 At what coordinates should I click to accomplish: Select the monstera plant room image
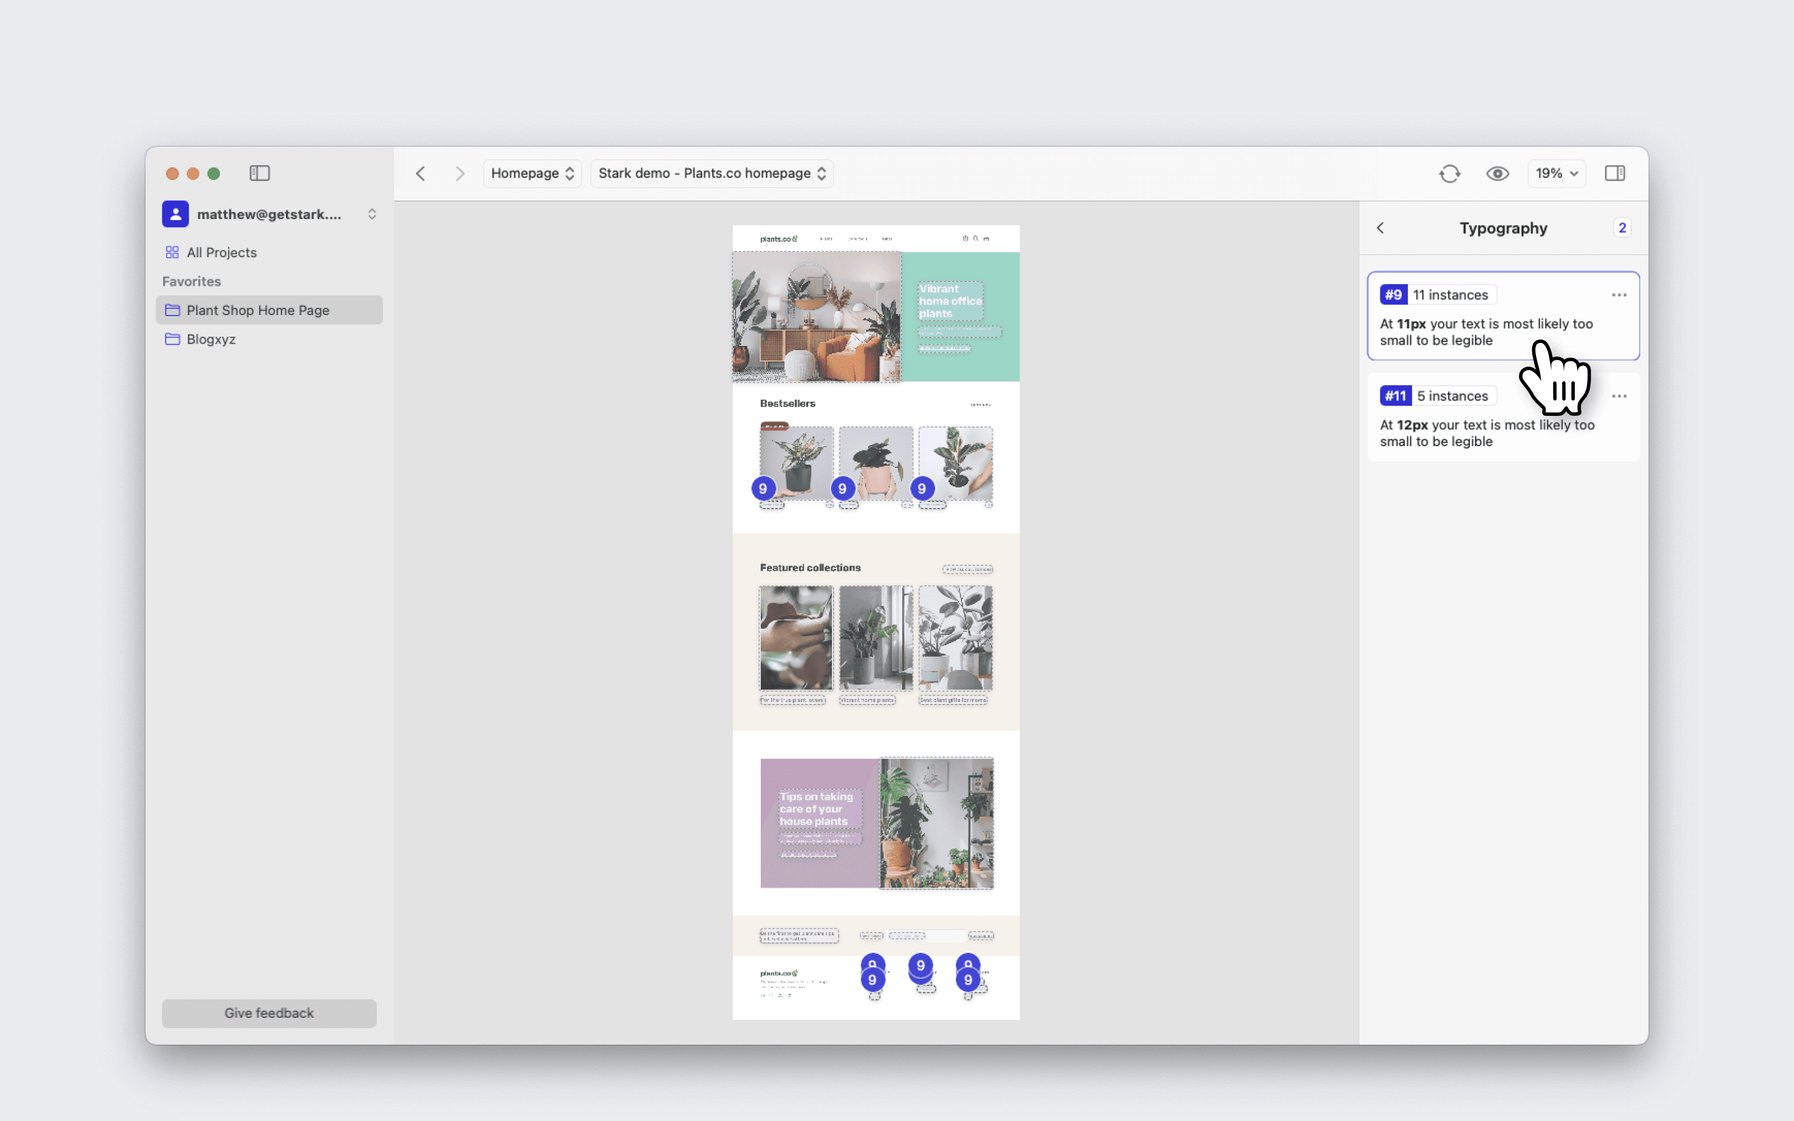936,823
